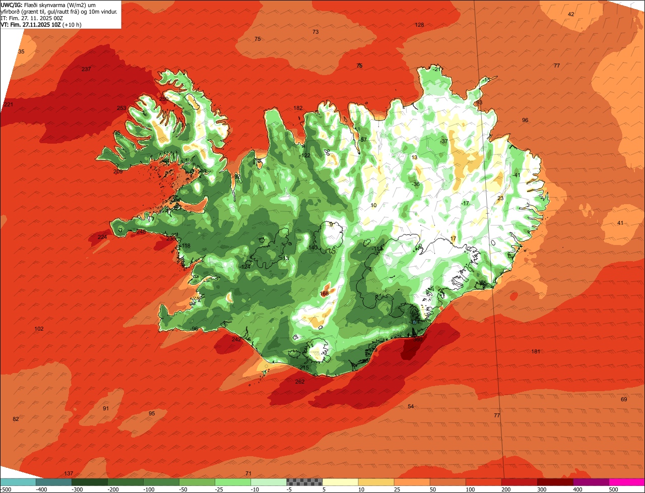Click the map value -57 in north Iceland
The height and width of the screenshot is (493, 645).
(362, 140)
